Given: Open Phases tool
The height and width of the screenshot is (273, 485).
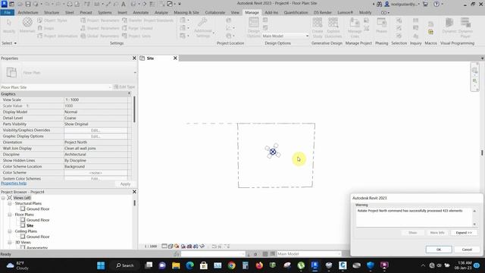Looking at the screenshot, I should (381, 26).
